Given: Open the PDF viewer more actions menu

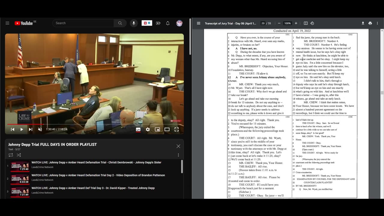Looking at the screenshot, I should tap(377, 23).
